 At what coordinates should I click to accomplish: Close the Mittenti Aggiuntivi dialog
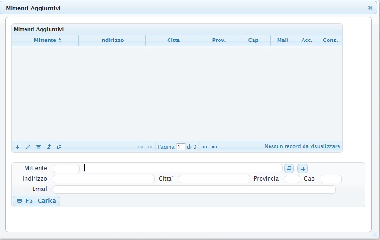coord(370,8)
